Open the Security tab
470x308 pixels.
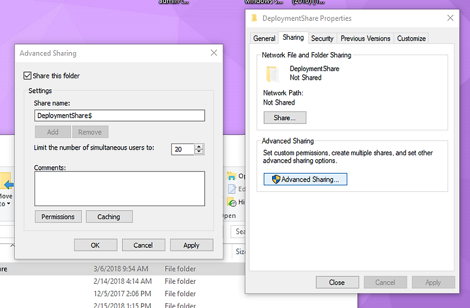(x=322, y=38)
